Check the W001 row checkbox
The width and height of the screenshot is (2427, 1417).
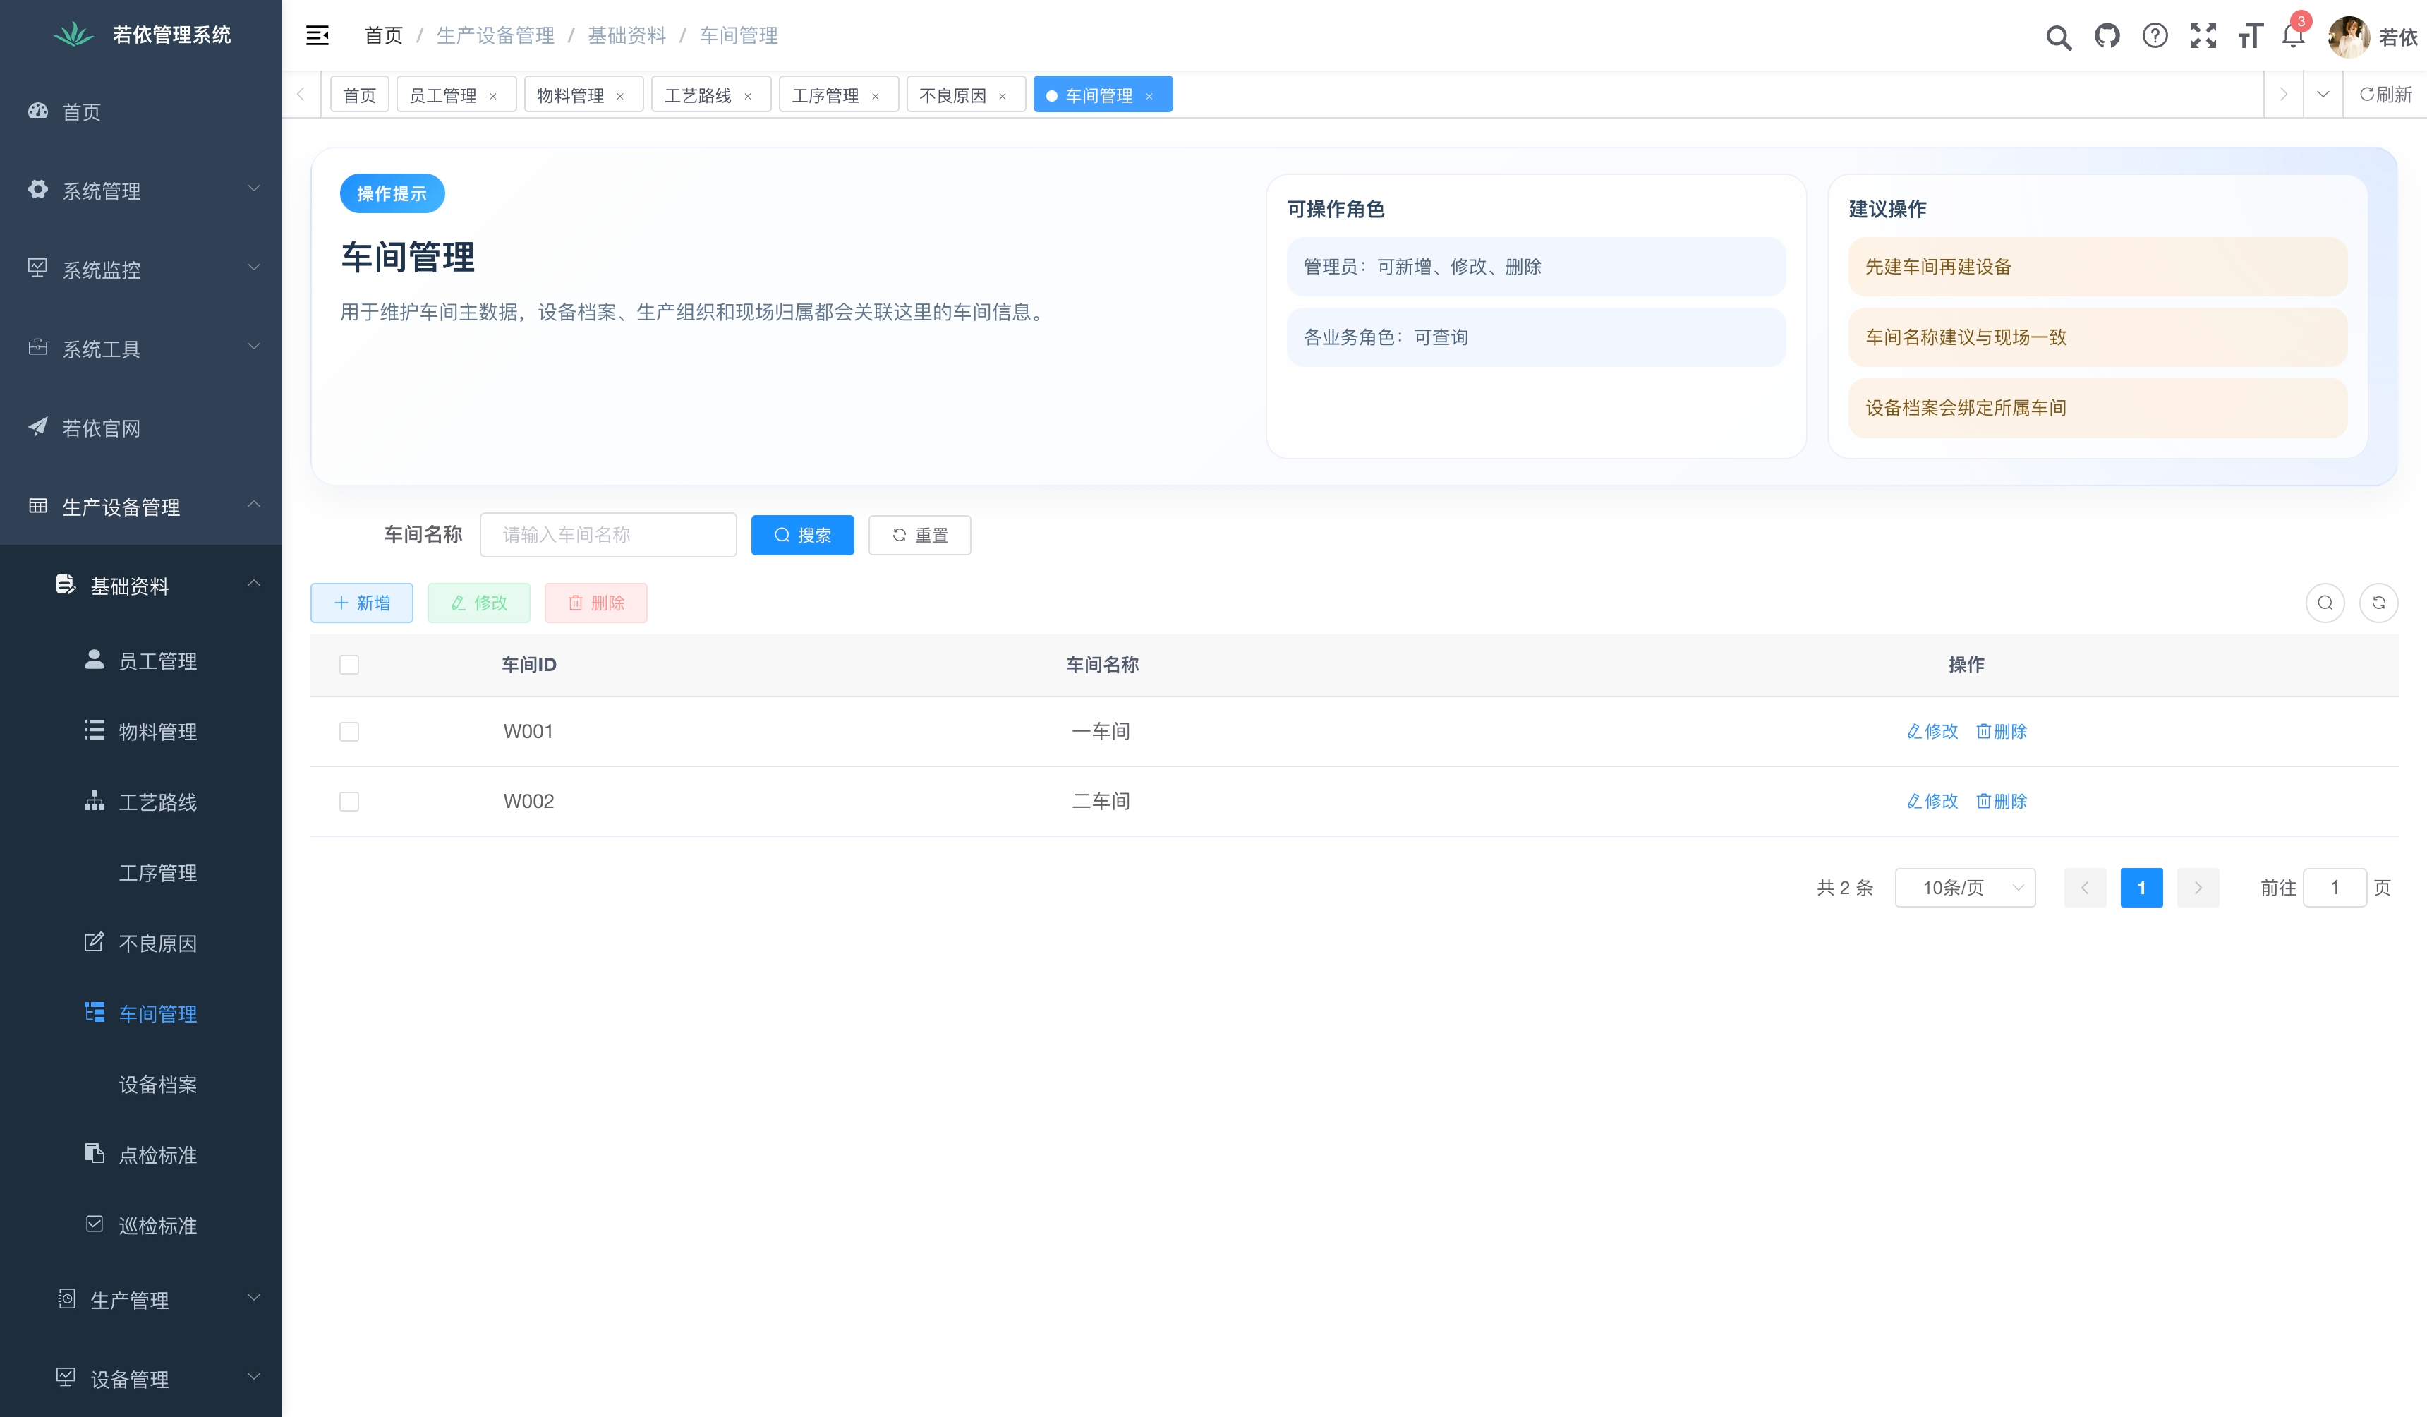[349, 732]
